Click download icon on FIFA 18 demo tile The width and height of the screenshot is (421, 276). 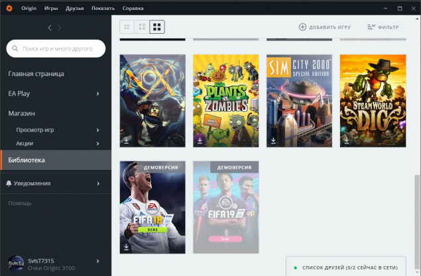(x=126, y=247)
